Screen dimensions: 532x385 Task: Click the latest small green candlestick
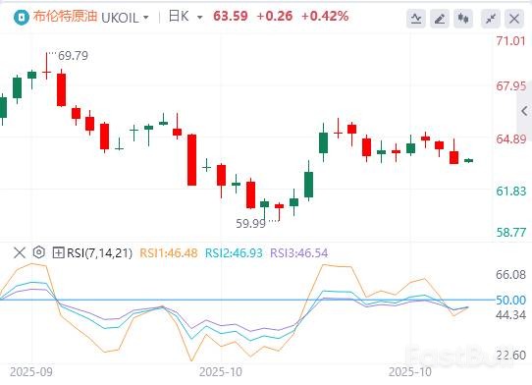(468, 161)
